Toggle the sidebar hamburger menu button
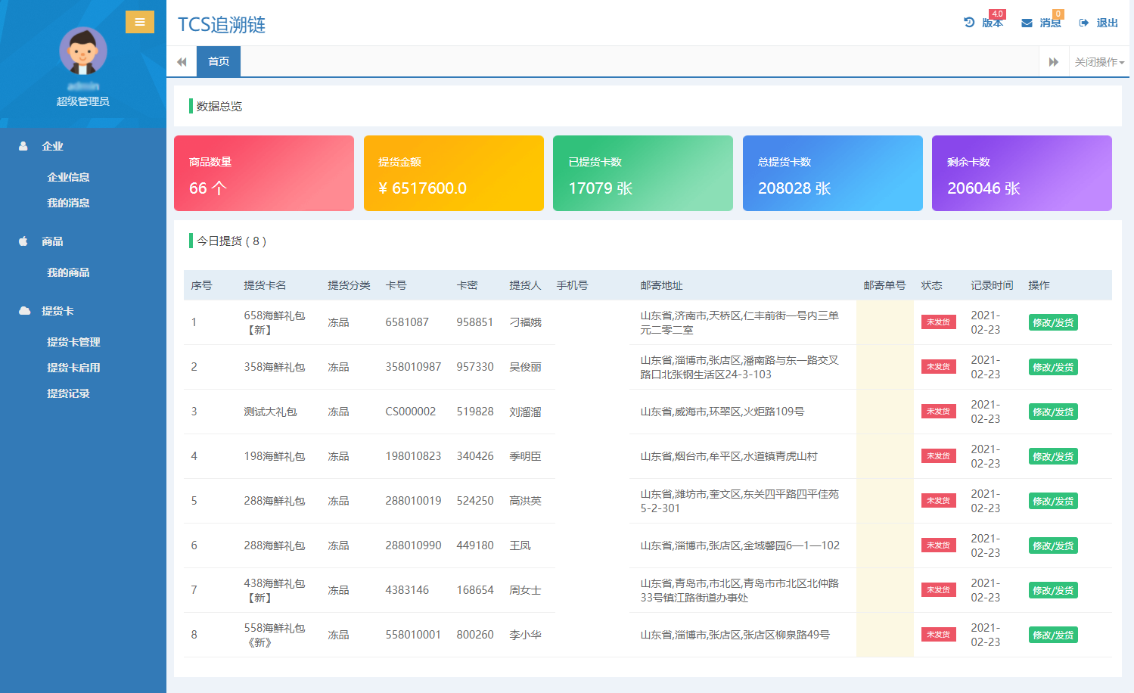 [140, 22]
